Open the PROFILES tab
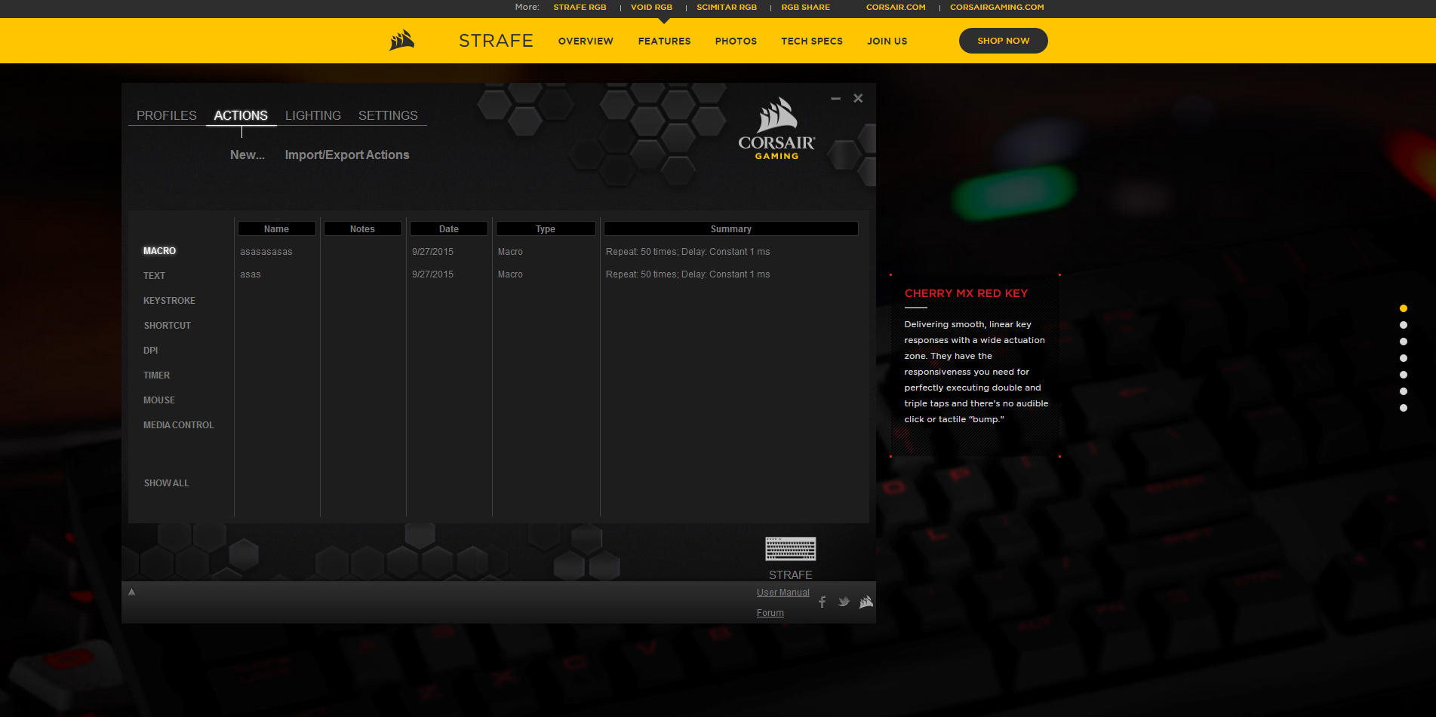 (x=166, y=115)
